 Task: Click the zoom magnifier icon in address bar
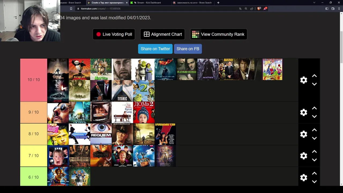pos(246,9)
